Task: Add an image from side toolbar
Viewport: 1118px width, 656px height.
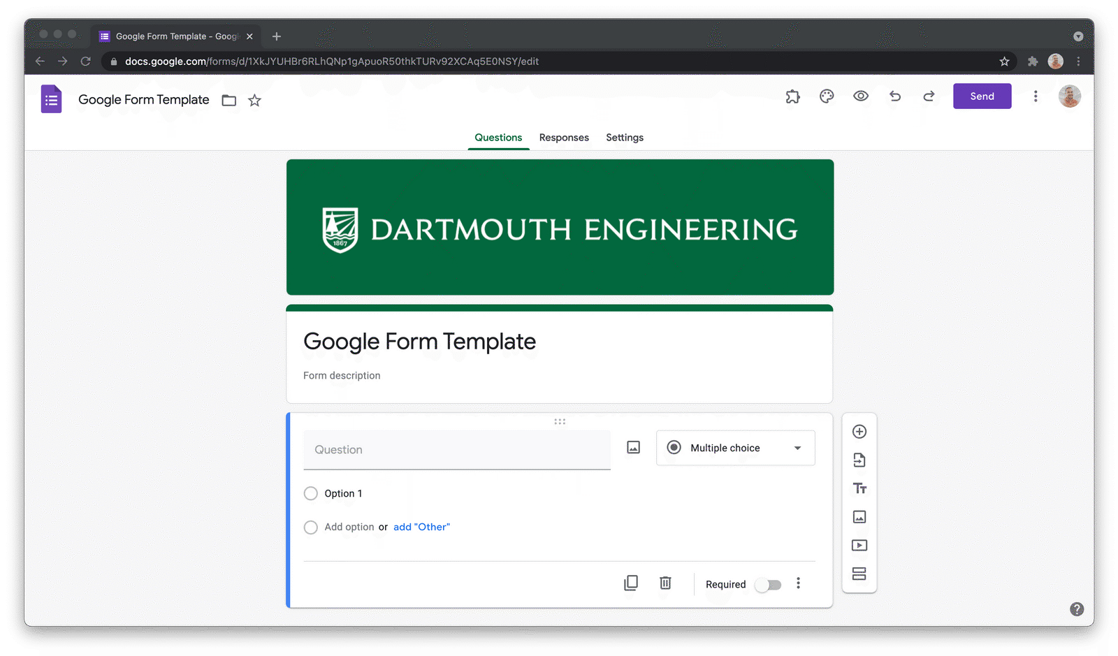Action: 859,517
